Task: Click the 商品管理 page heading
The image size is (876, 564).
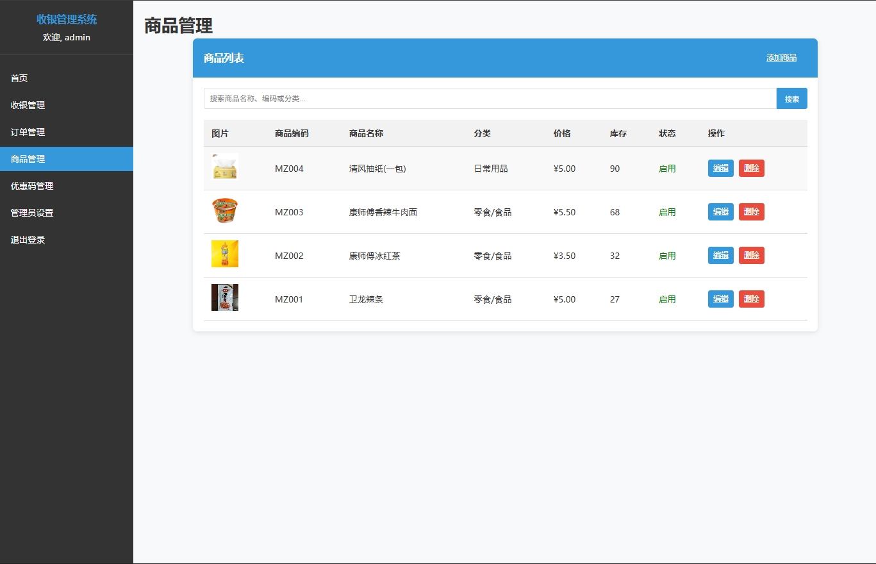Action: tap(178, 26)
